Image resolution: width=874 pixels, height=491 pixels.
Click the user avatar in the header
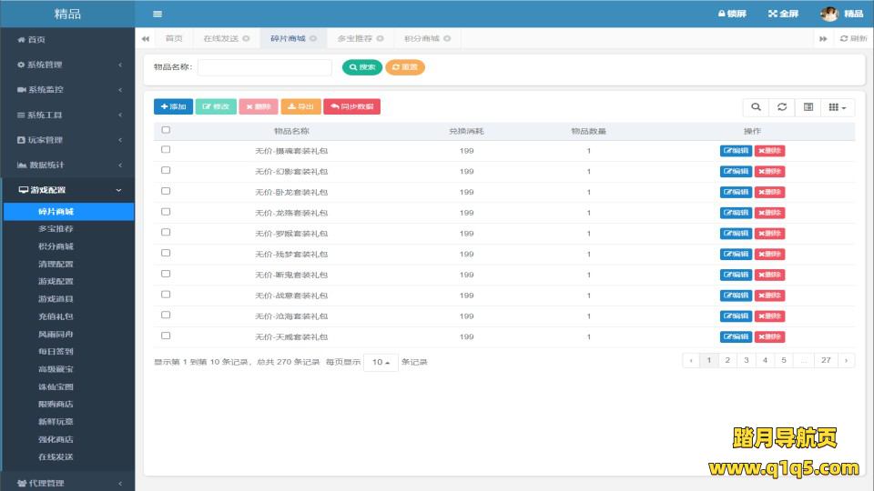coord(829,14)
